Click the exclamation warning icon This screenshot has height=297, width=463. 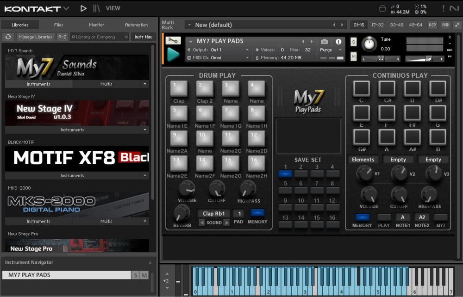pyautogui.click(x=443, y=8)
